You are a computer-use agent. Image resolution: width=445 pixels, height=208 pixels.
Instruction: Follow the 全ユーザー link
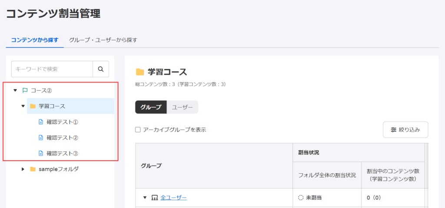174,198
